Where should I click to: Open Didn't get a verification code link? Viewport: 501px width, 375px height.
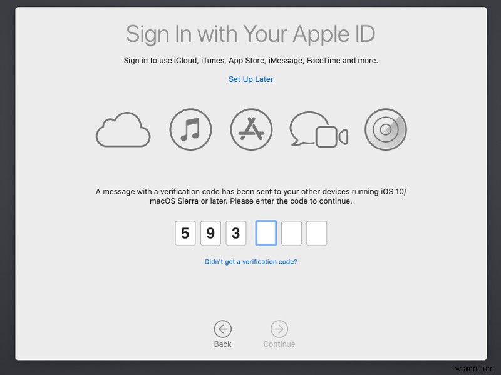coord(251,262)
